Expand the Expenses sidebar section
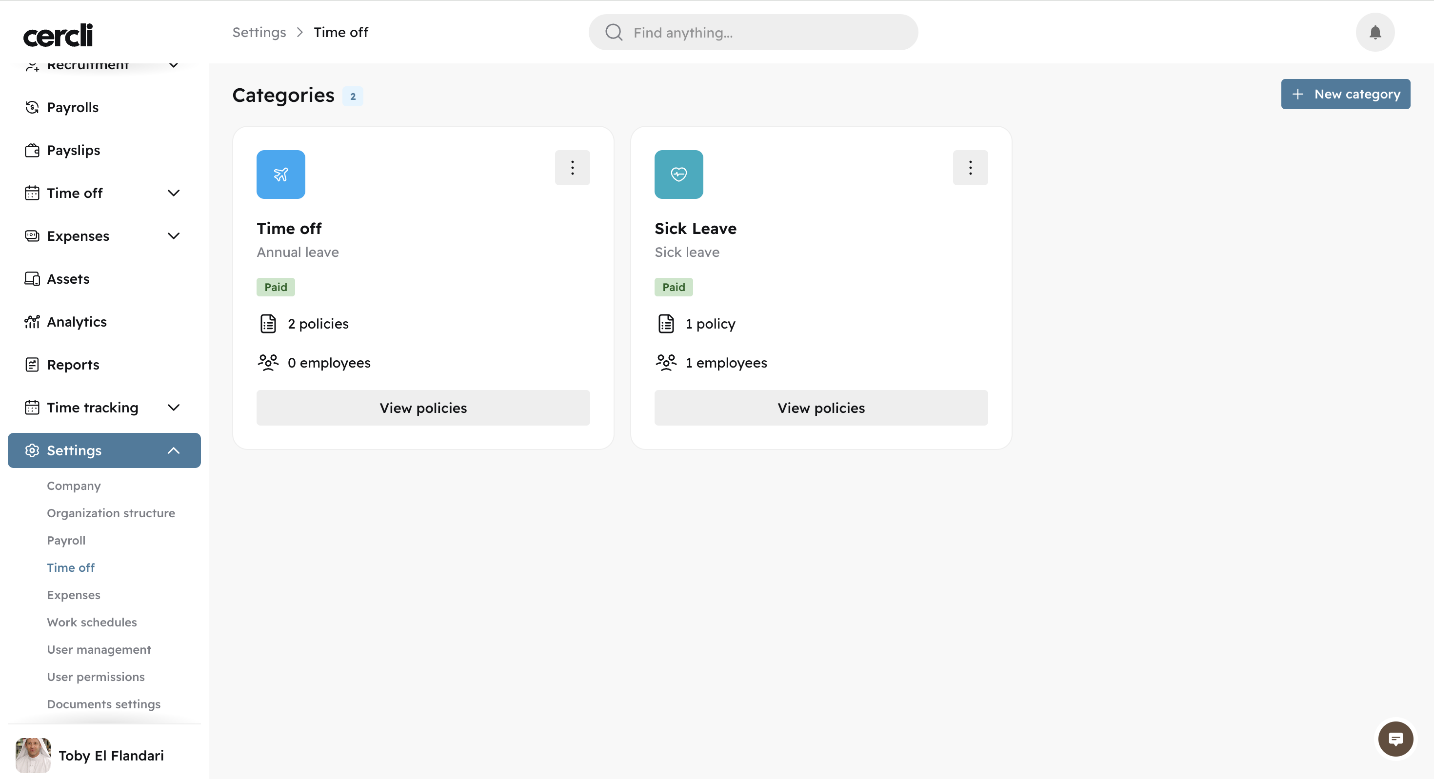The image size is (1434, 779). click(173, 236)
